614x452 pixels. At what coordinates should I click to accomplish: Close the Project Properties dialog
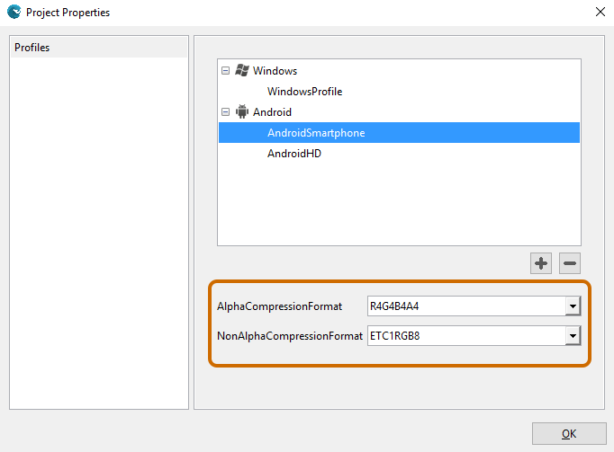(600, 12)
